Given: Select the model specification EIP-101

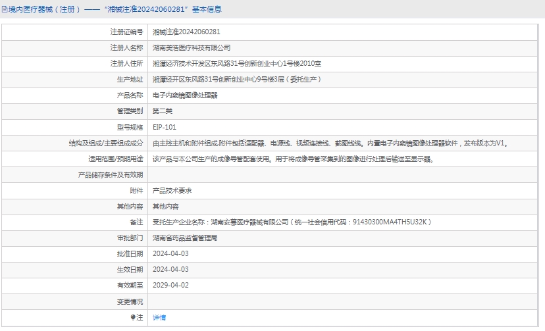Looking at the screenshot, I should pos(165,127).
